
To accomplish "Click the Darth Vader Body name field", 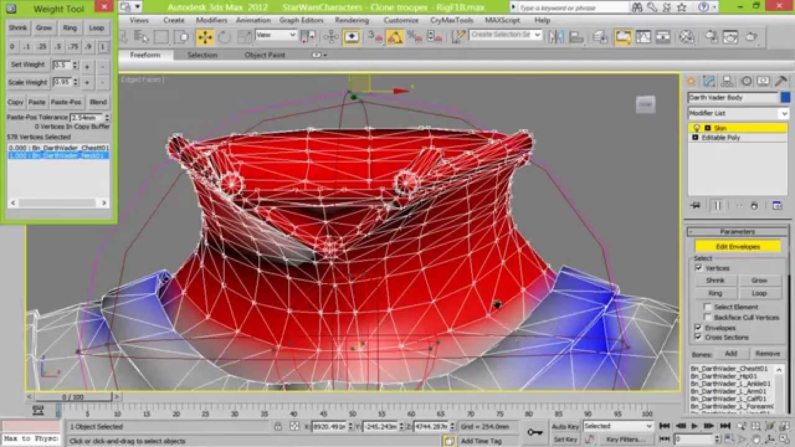I will click(733, 97).
